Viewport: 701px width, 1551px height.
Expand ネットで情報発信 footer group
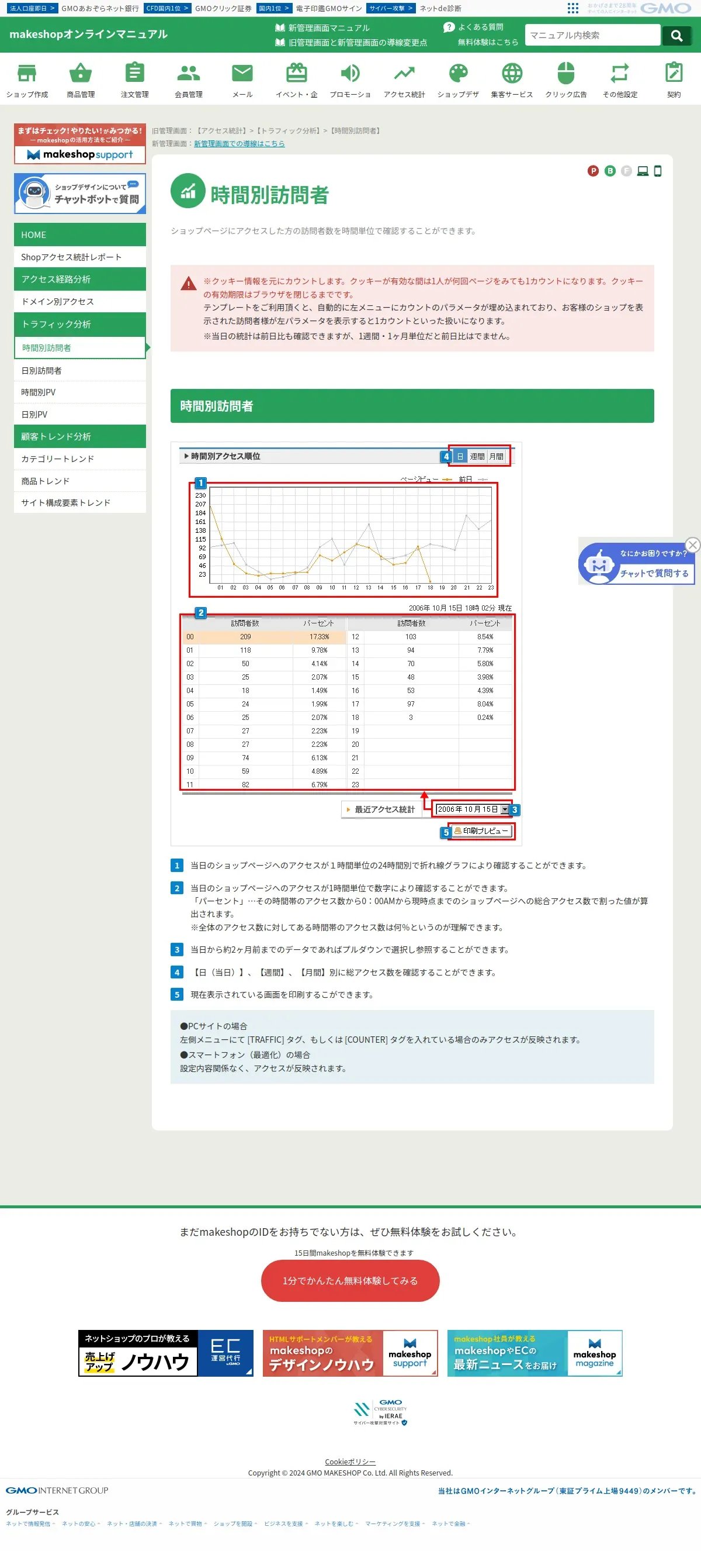30,1524
